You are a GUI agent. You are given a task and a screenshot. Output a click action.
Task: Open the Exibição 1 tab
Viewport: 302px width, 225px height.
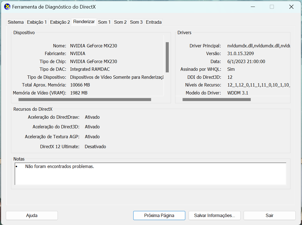coord(37,22)
